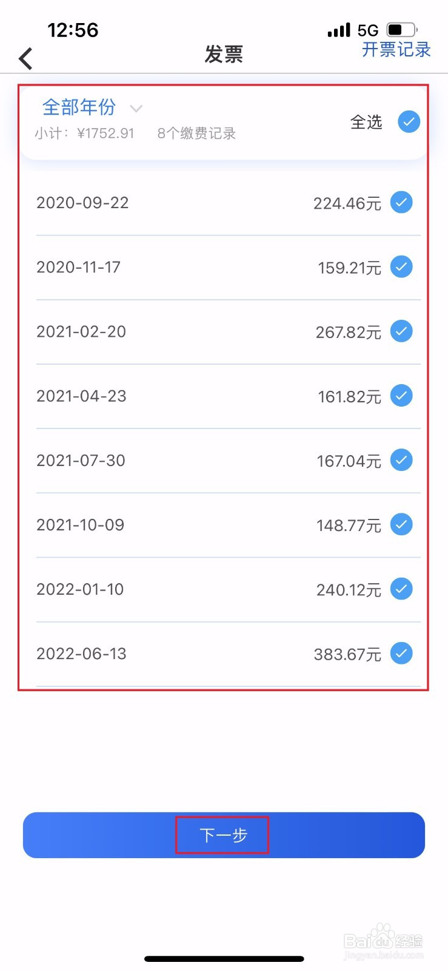Screen dimensions: 448x971
Task: Tap the back arrow icon
Action: (x=25, y=59)
